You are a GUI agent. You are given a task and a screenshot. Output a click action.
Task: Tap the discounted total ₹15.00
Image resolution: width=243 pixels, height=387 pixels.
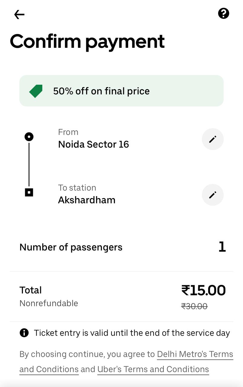coord(203,290)
